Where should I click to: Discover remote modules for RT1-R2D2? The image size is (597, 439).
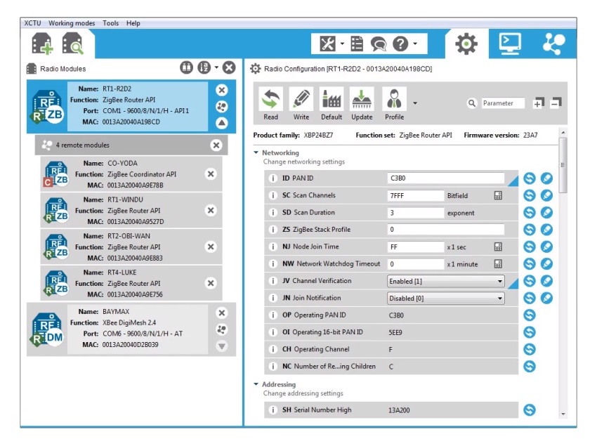(221, 107)
